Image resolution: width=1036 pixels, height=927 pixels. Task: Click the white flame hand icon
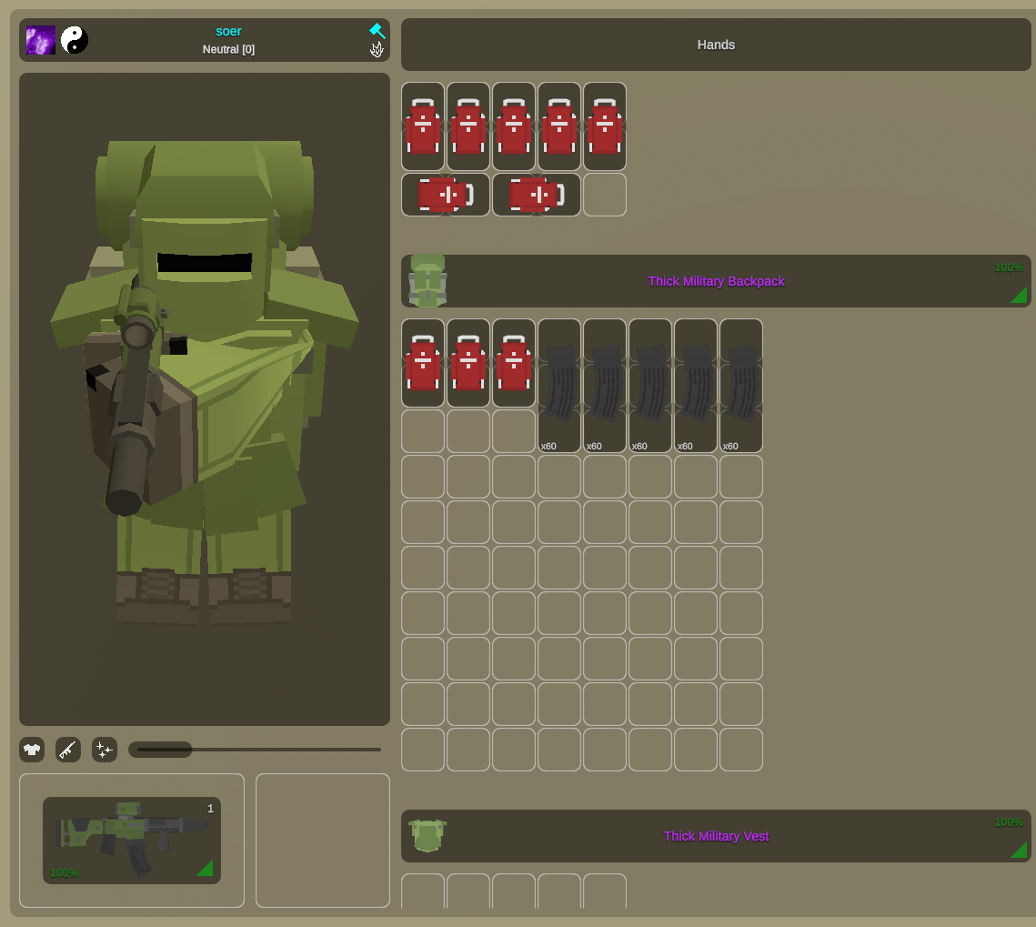click(377, 49)
